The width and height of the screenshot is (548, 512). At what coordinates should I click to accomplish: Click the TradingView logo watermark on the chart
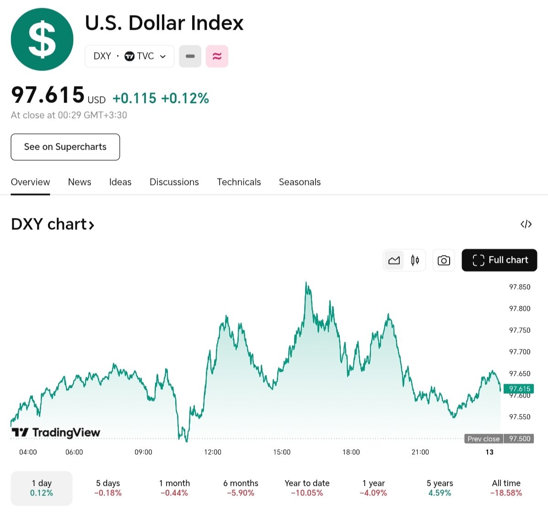pyautogui.click(x=55, y=432)
